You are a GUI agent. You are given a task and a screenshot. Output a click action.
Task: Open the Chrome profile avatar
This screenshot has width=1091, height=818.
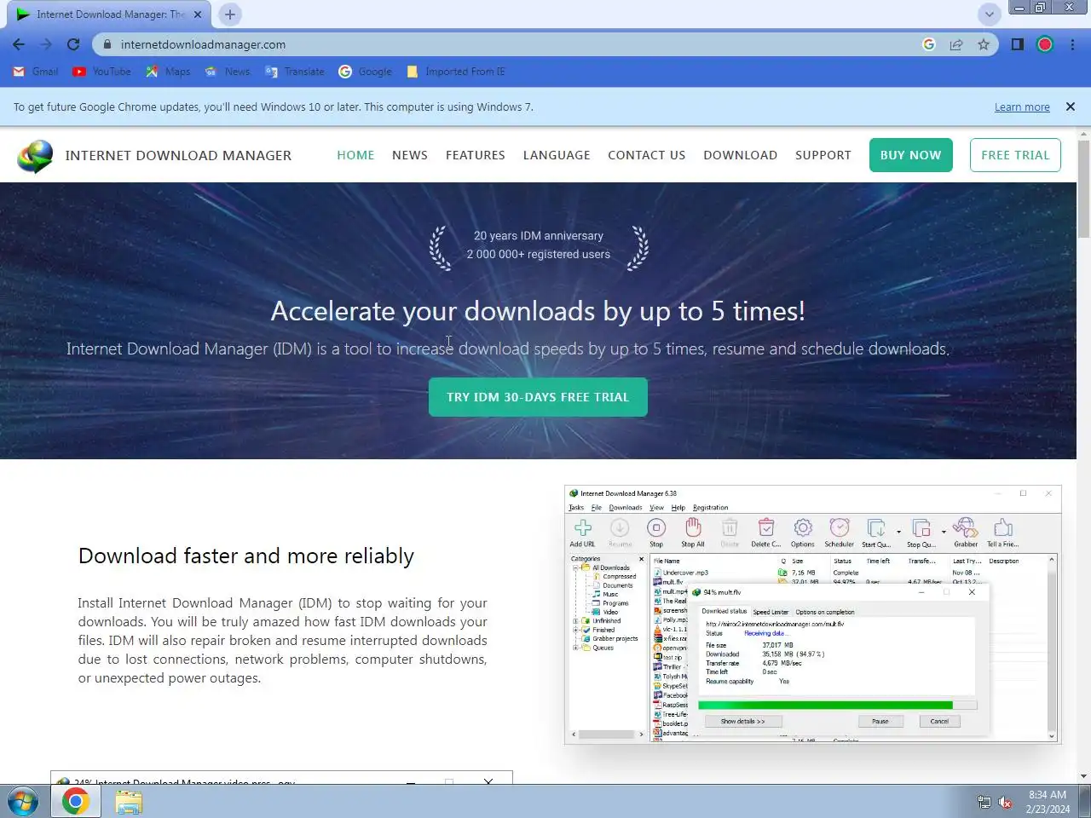pyautogui.click(x=1045, y=44)
